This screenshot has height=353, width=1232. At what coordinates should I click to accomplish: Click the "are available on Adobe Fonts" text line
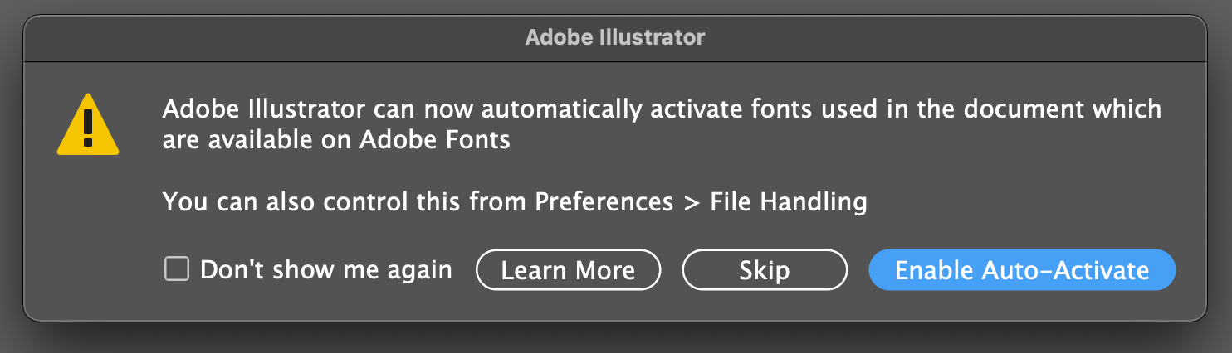click(x=336, y=140)
